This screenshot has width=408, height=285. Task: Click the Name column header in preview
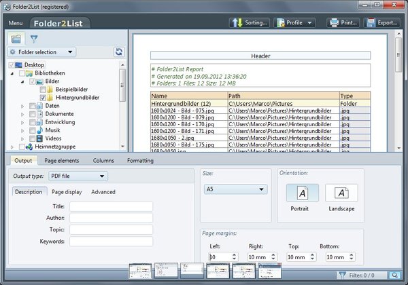point(189,96)
